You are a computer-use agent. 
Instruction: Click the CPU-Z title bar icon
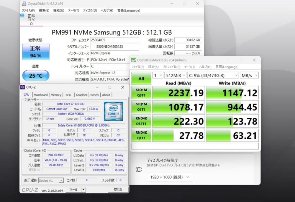(23, 87)
